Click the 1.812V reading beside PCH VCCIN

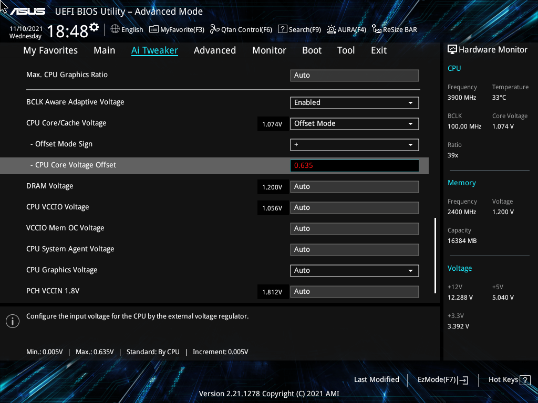tap(272, 292)
